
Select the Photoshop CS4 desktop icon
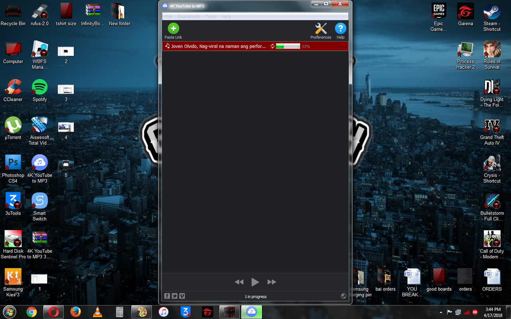point(13,169)
